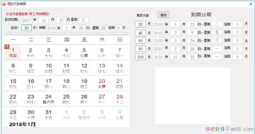Click the 到期日期 heading
Viewport: 255px width, 134px height.
(201, 15)
